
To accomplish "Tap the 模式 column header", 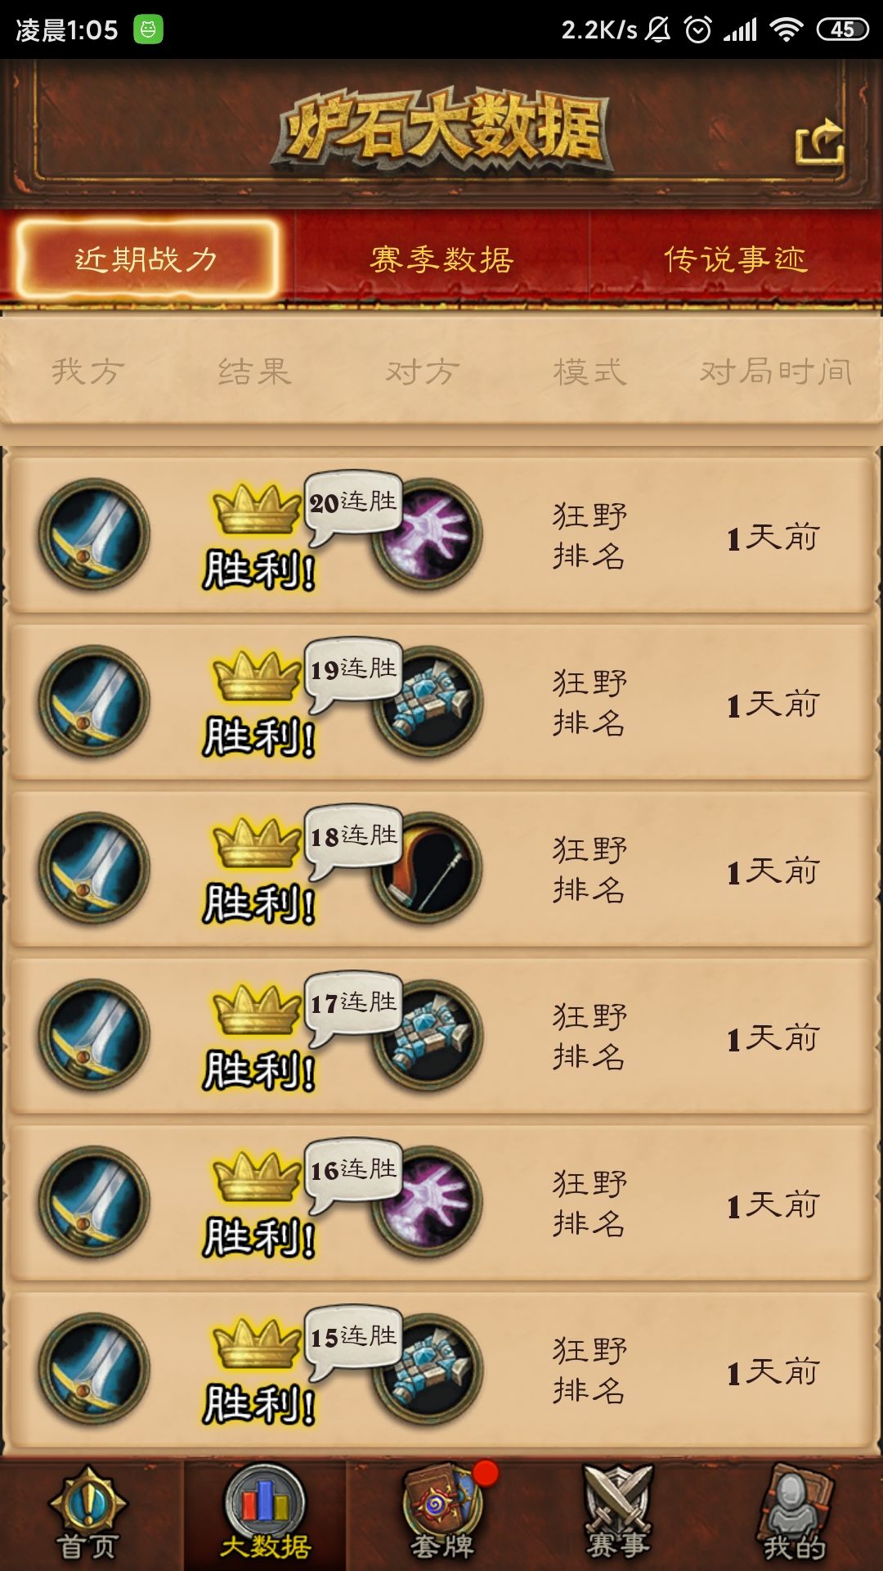I will click(589, 372).
